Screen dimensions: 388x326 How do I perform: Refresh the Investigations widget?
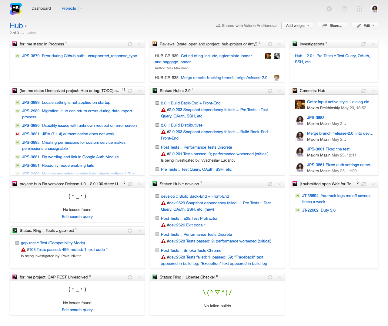point(363,44)
